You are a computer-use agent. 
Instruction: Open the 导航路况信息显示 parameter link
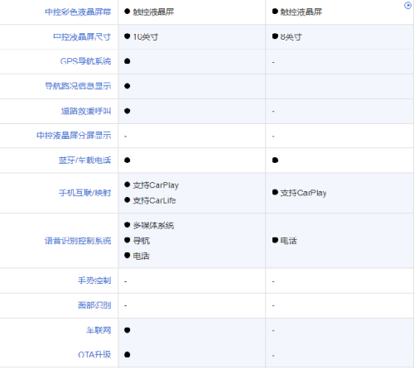(78, 86)
